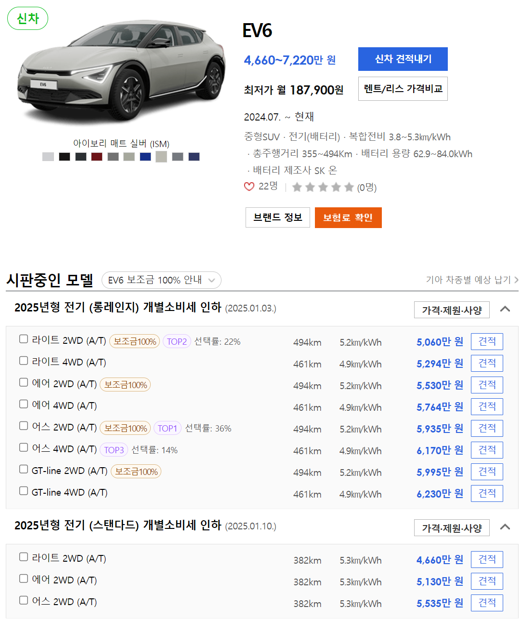521x621 pixels.
Task: Click the 6,230만 원 price text
Action: [x=440, y=494]
